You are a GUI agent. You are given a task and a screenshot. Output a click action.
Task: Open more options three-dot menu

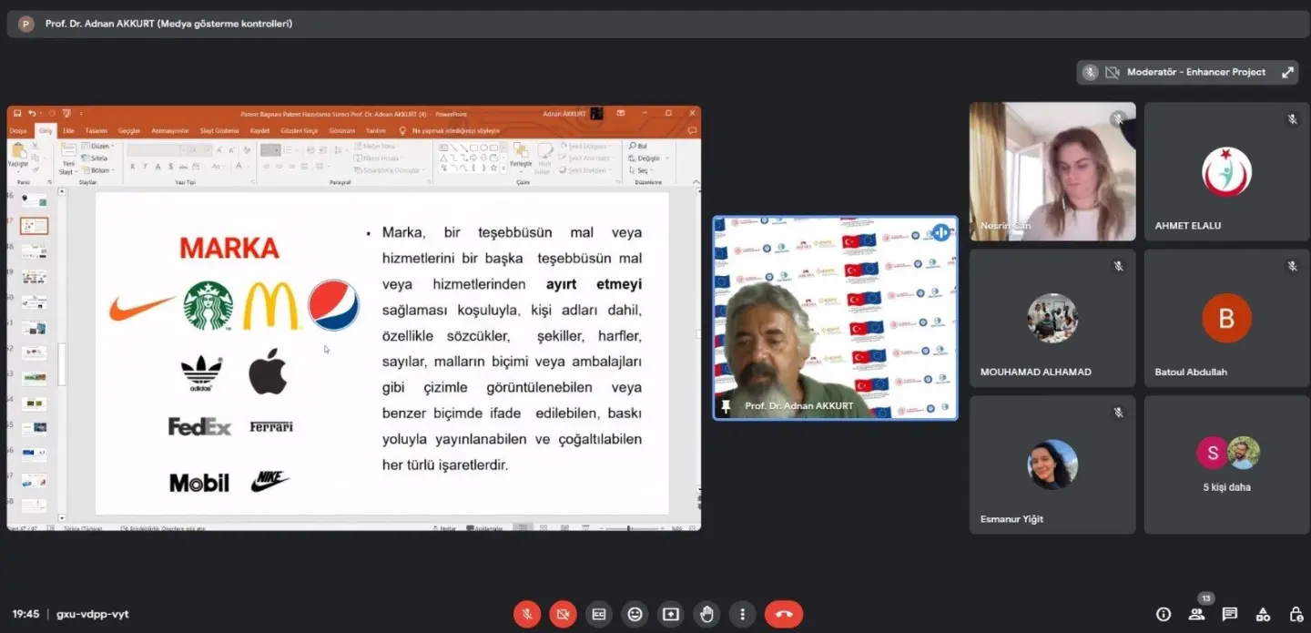(x=743, y=614)
